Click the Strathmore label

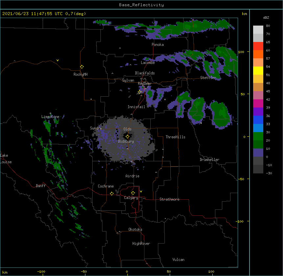tap(169, 199)
